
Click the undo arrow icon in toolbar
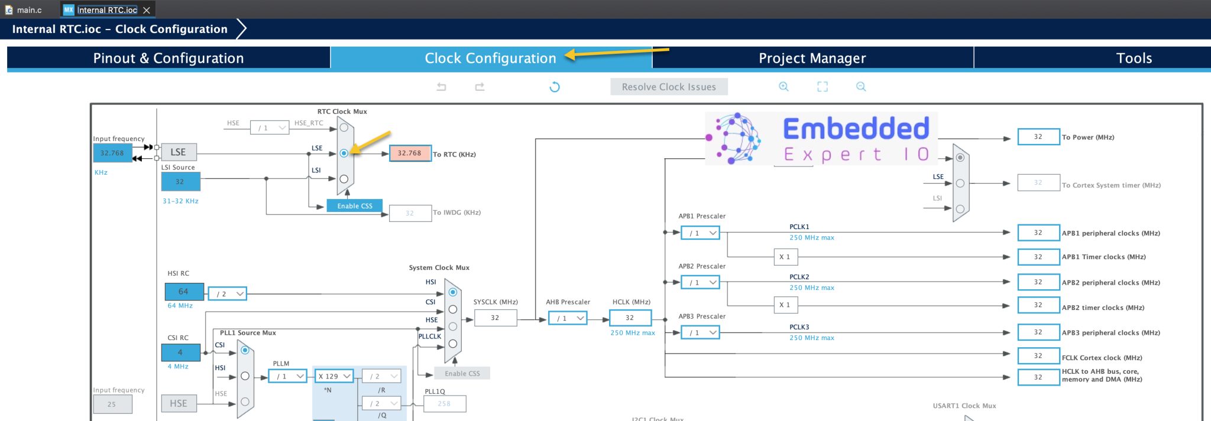441,87
